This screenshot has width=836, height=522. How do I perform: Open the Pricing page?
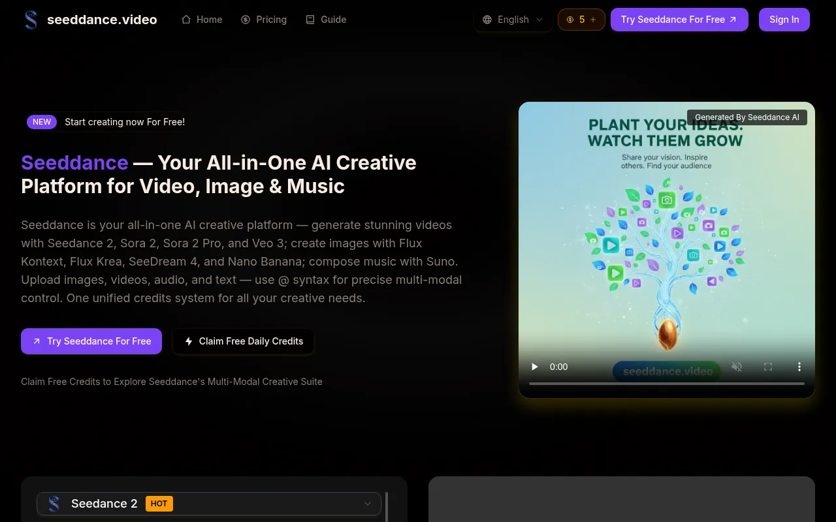pos(264,20)
